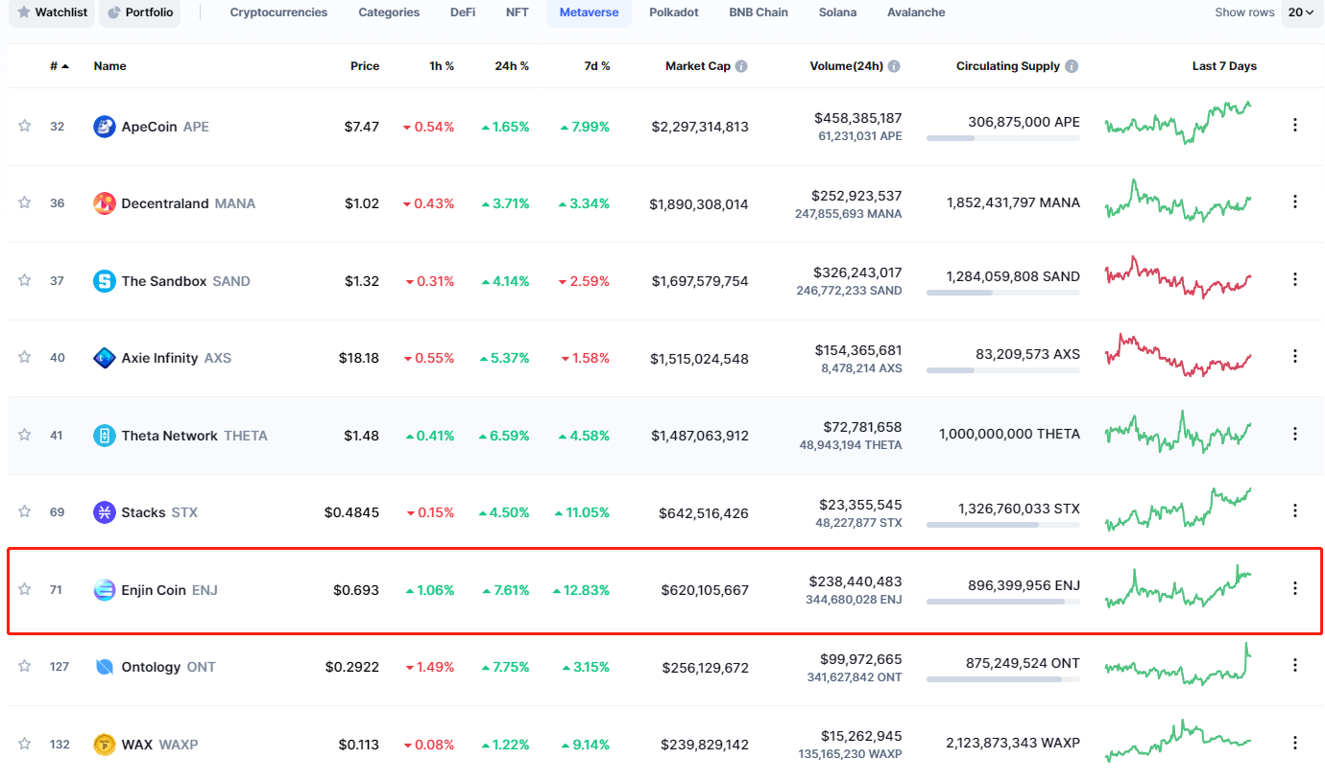1325x783 pixels.
Task: Switch to the BNB Chain tab
Action: coord(759,12)
